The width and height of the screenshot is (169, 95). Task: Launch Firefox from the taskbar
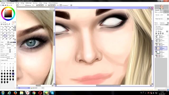(x=15, y=93)
